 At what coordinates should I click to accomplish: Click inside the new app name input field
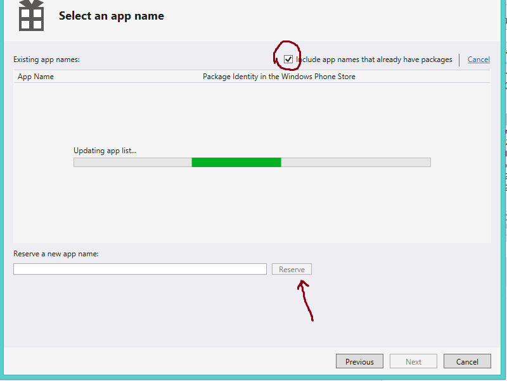coord(139,268)
